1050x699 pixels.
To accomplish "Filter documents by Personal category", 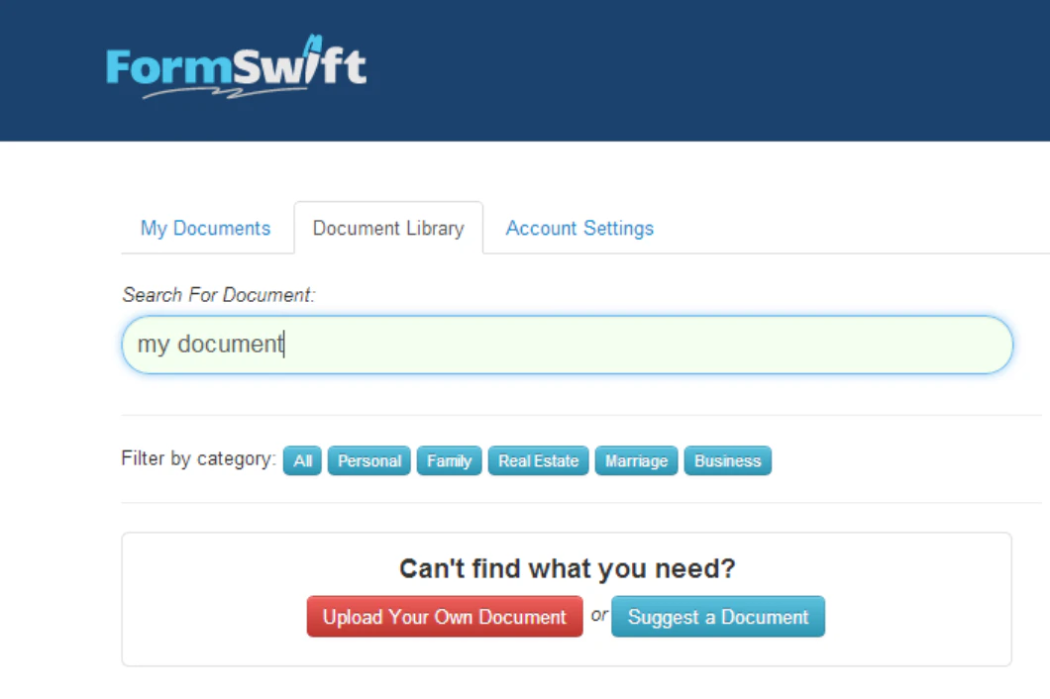I will (x=368, y=460).
